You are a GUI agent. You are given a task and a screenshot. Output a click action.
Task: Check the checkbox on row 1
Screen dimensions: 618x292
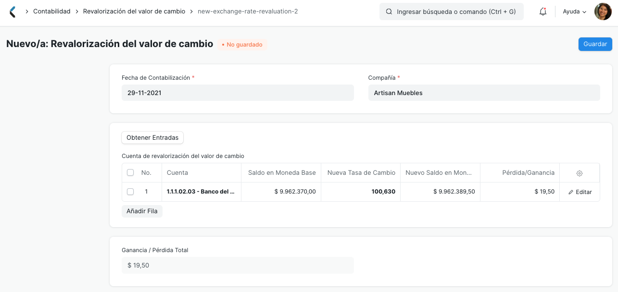tap(130, 191)
